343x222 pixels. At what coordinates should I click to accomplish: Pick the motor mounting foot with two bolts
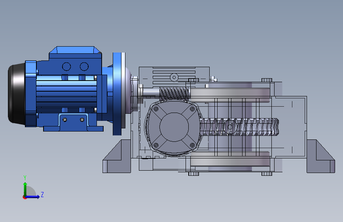[73, 122]
